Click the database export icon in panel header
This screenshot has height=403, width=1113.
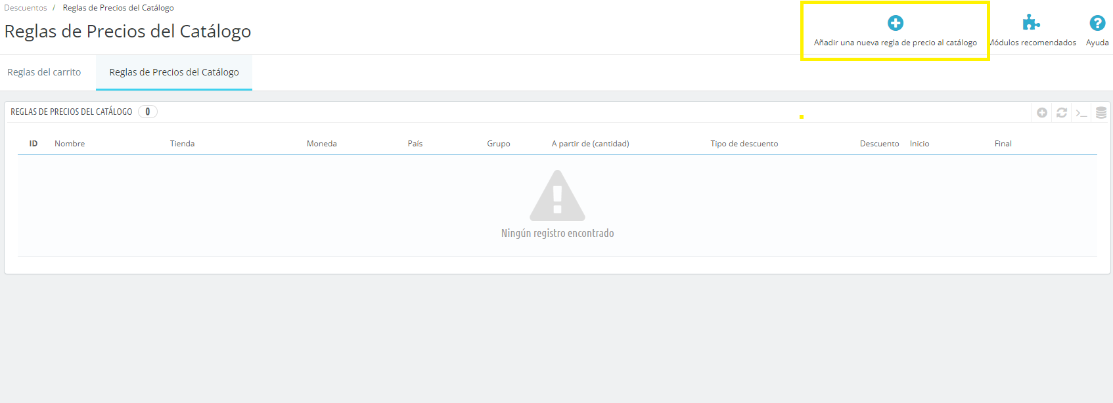click(x=1101, y=113)
